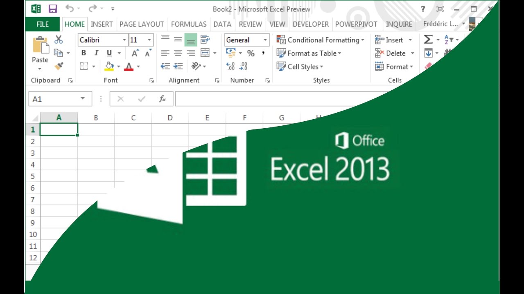Click the AutoSum sigma icon
The image size is (524, 294).
tap(428, 40)
